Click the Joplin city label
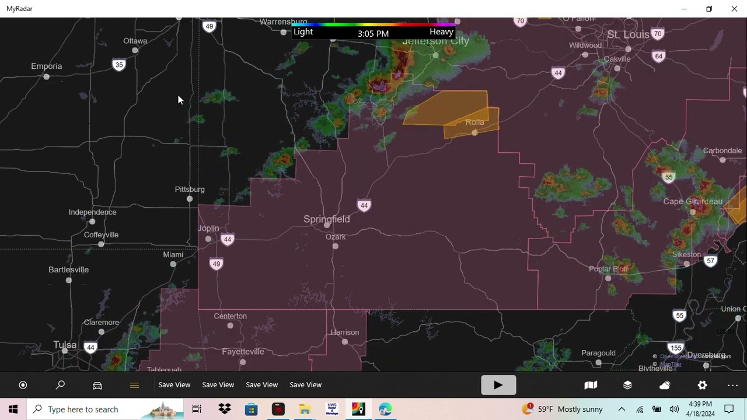This screenshot has height=420, width=747. [x=208, y=228]
